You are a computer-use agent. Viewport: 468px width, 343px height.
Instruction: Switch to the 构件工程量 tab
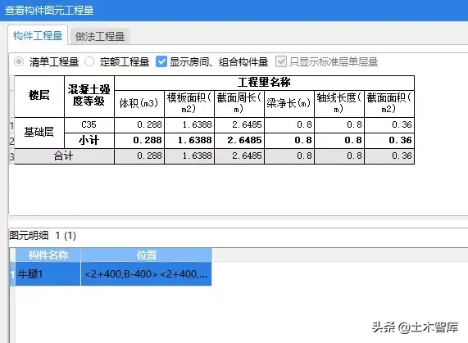coord(38,36)
